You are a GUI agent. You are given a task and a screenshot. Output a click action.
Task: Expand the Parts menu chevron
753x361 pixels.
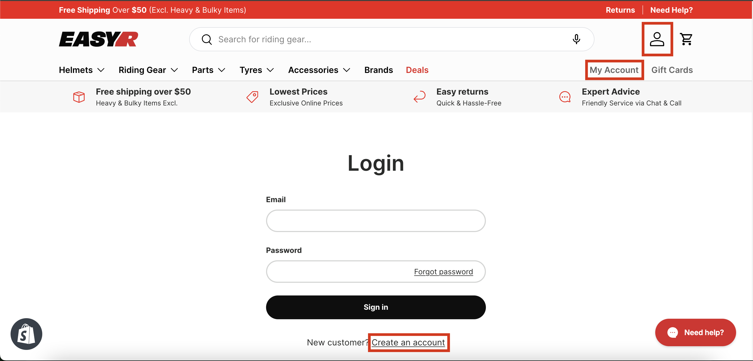(x=222, y=70)
